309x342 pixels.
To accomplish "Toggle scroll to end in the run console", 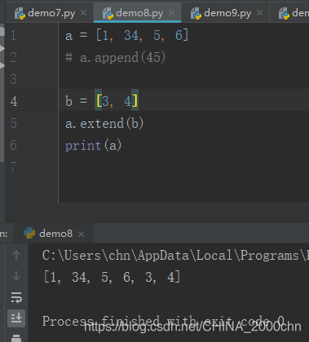I will (x=16, y=318).
